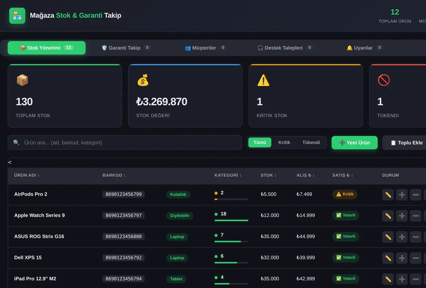Screen dimensions: 426x288
Task: Show only Tükendi products
Action: pyautogui.click(x=311, y=142)
